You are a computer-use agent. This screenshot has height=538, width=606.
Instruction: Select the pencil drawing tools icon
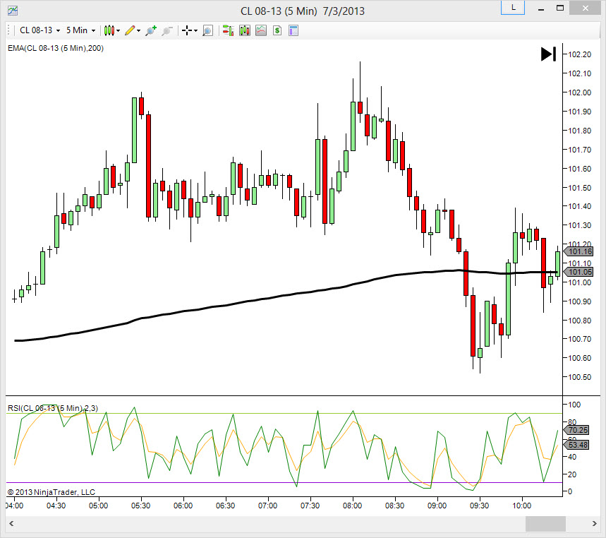point(130,30)
